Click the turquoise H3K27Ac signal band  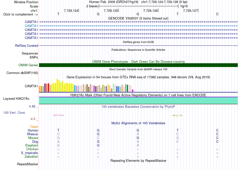pyautogui.click(x=138, y=100)
